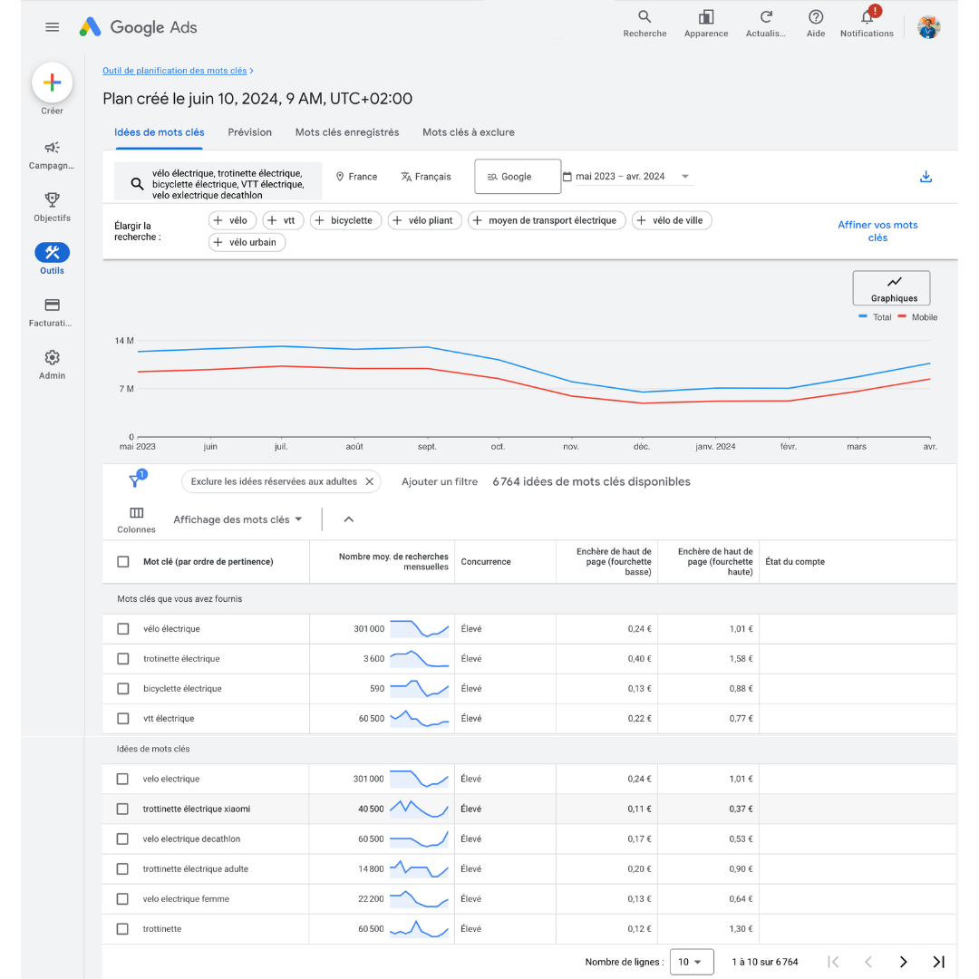The image size is (979, 979).
Task: Check the 'trotinette électrique' row checkbox
Action: click(x=123, y=659)
